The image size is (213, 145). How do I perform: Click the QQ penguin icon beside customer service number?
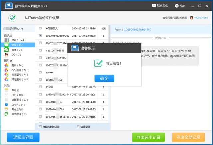(192, 18)
